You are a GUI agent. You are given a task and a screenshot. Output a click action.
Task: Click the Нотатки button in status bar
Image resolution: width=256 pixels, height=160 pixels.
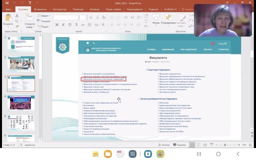click(x=164, y=145)
